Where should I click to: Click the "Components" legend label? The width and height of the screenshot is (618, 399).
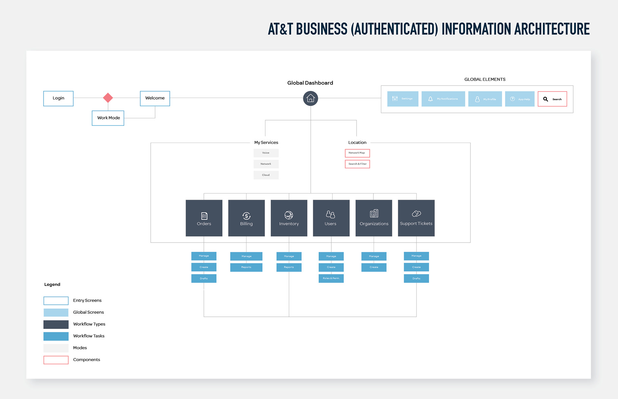pos(87,360)
